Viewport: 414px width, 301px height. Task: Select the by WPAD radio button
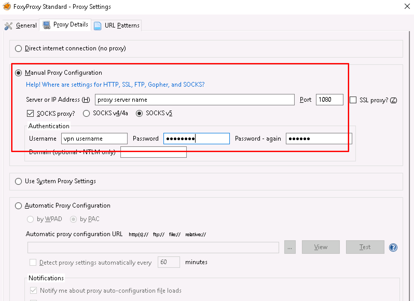coord(30,219)
